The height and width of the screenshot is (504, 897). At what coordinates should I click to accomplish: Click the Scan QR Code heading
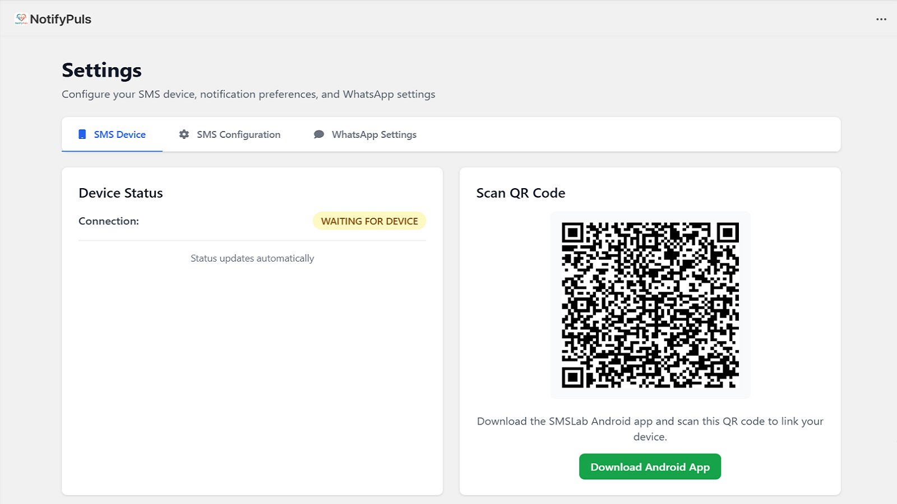[521, 193]
